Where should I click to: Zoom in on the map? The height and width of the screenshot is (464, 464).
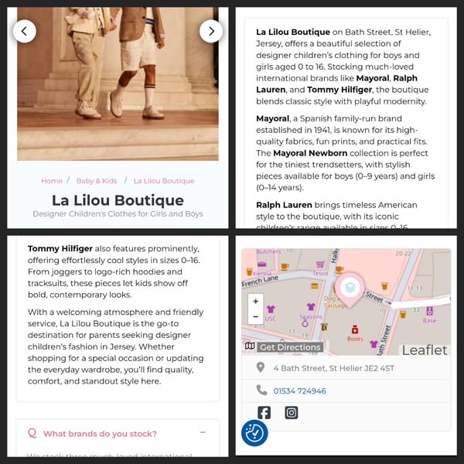[256, 302]
